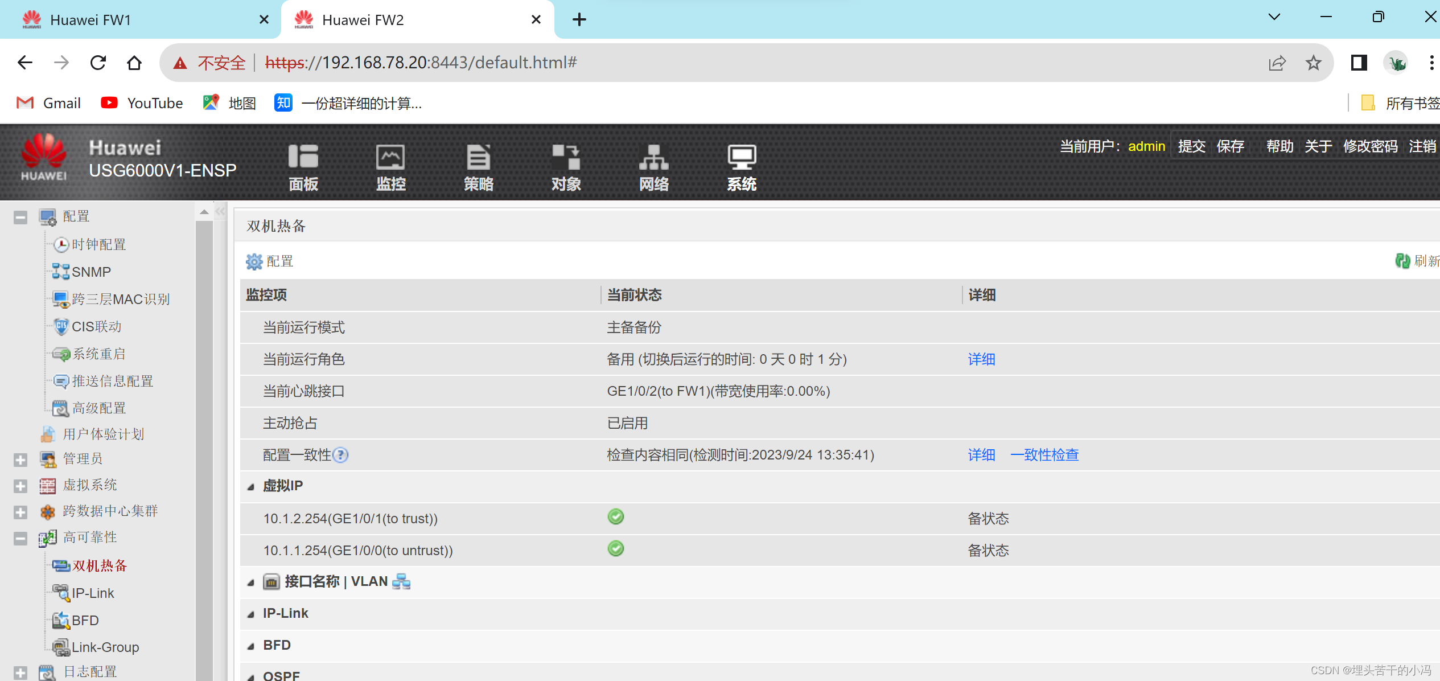Collapse the 虚拟IP section
This screenshot has width=1440, height=681.
pyautogui.click(x=250, y=487)
